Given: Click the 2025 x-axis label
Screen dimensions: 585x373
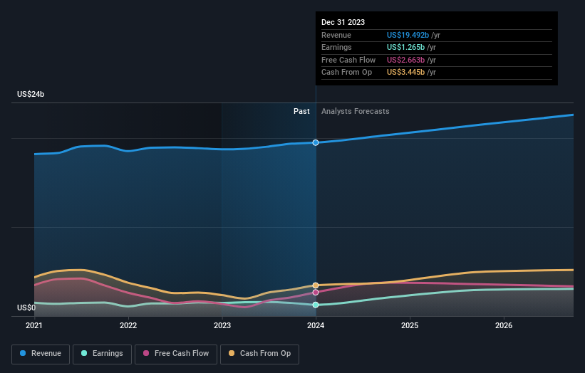Looking at the screenshot, I should click(410, 325).
